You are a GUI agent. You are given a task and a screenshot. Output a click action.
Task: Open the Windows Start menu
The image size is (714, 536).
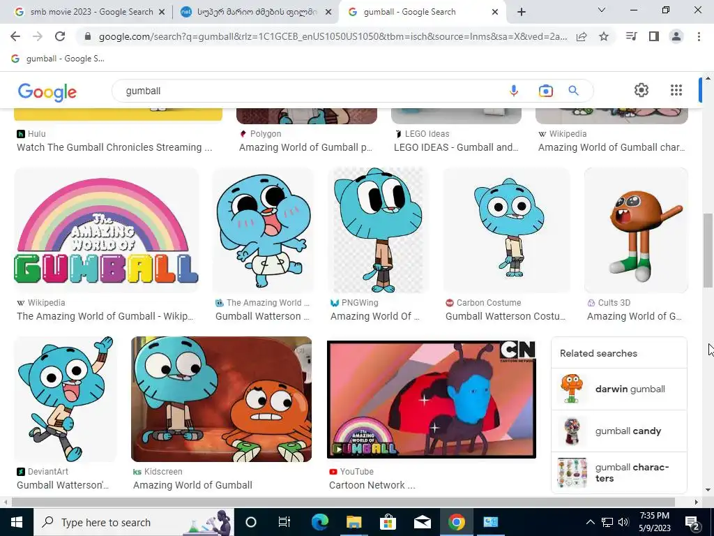[17, 522]
